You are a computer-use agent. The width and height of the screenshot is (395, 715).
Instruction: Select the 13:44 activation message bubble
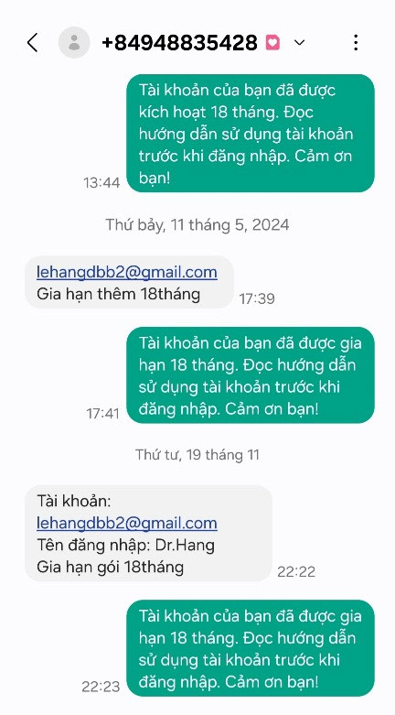point(251,133)
